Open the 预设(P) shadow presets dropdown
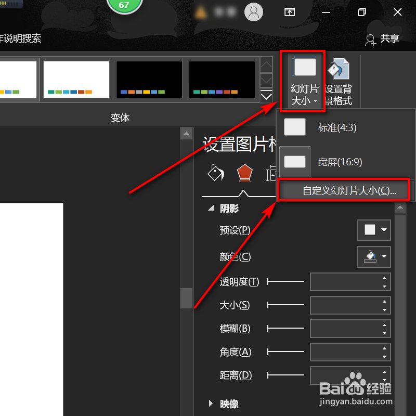Viewport: 416px width, 416px height. (x=373, y=230)
